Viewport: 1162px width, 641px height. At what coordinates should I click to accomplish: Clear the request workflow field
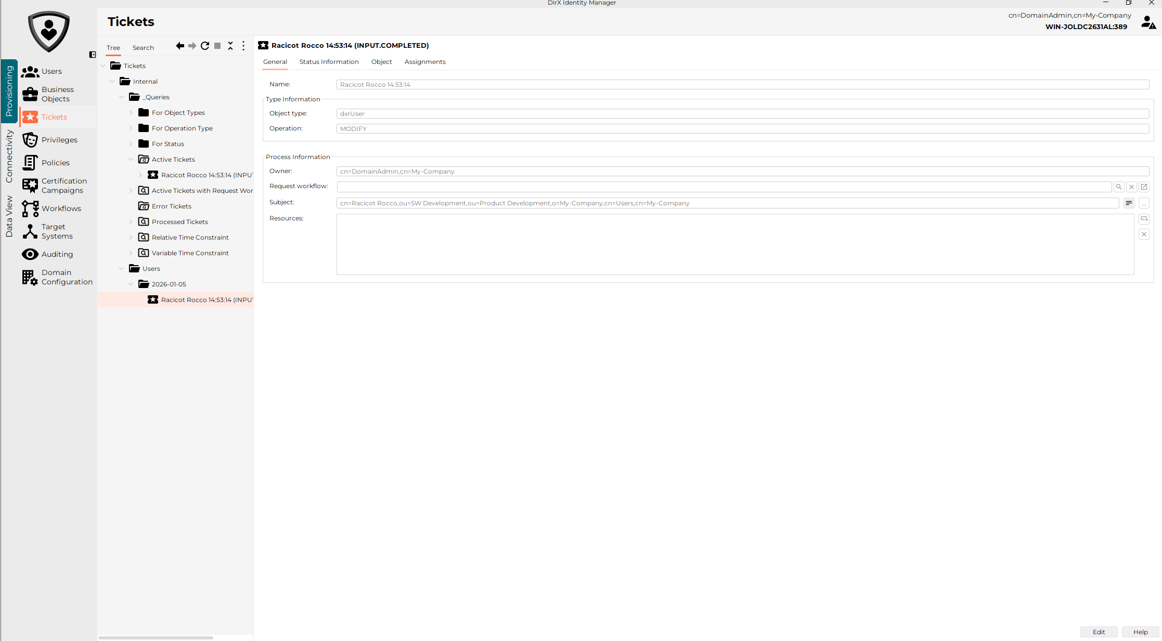(1131, 187)
